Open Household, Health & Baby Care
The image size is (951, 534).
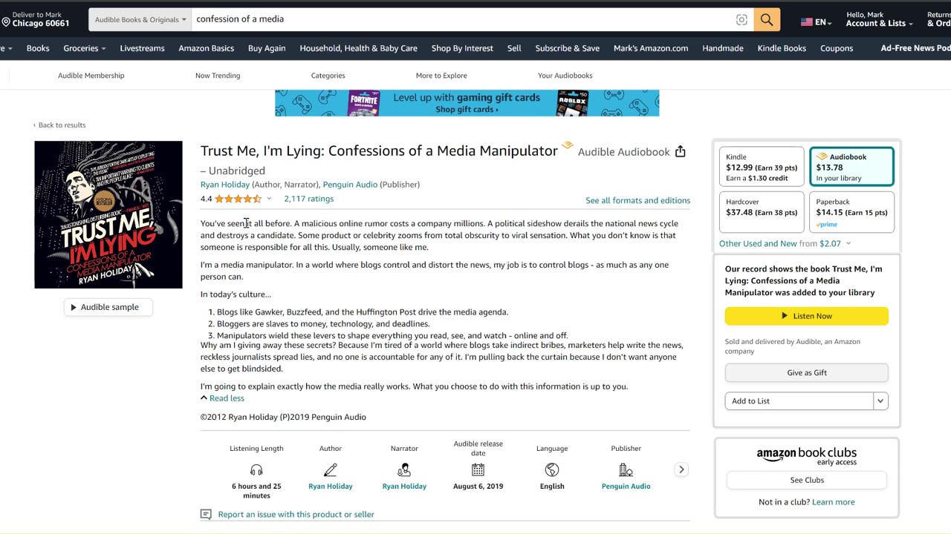358,48
